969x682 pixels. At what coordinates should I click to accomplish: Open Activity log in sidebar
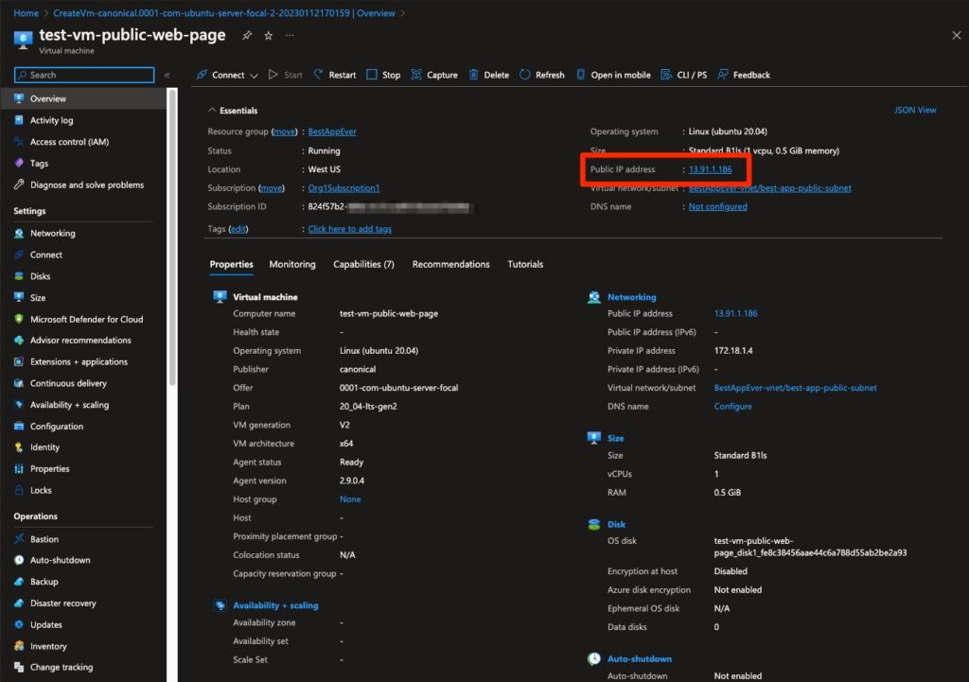click(51, 120)
